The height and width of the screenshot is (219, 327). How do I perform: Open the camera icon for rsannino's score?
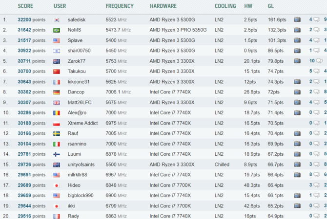(297, 144)
